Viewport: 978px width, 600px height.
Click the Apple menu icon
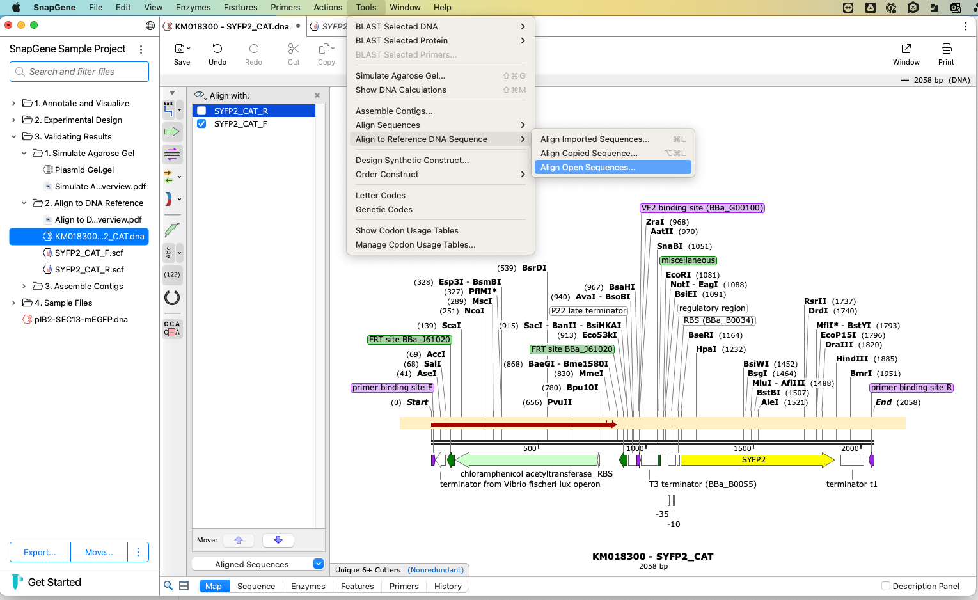tap(17, 8)
